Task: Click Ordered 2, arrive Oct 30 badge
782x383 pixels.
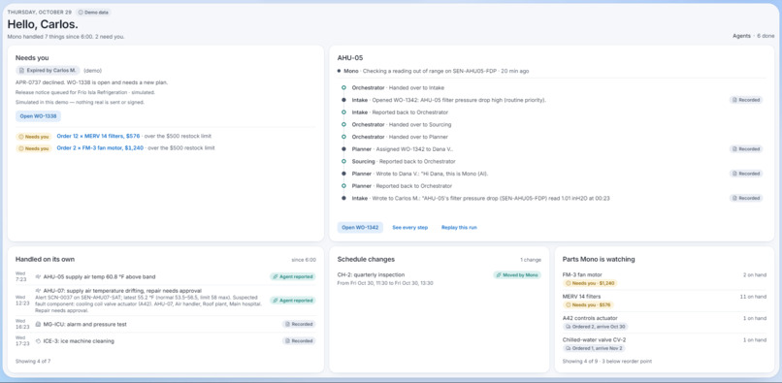Action: click(x=596, y=327)
